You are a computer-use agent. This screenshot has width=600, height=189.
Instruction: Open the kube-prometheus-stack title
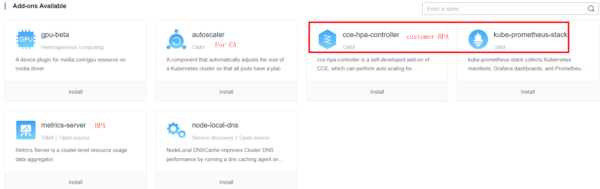530,35
